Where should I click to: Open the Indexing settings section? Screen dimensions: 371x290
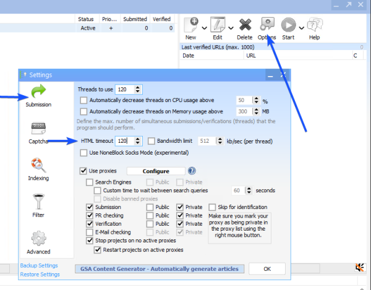pyautogui.click(x=38, y=169)
